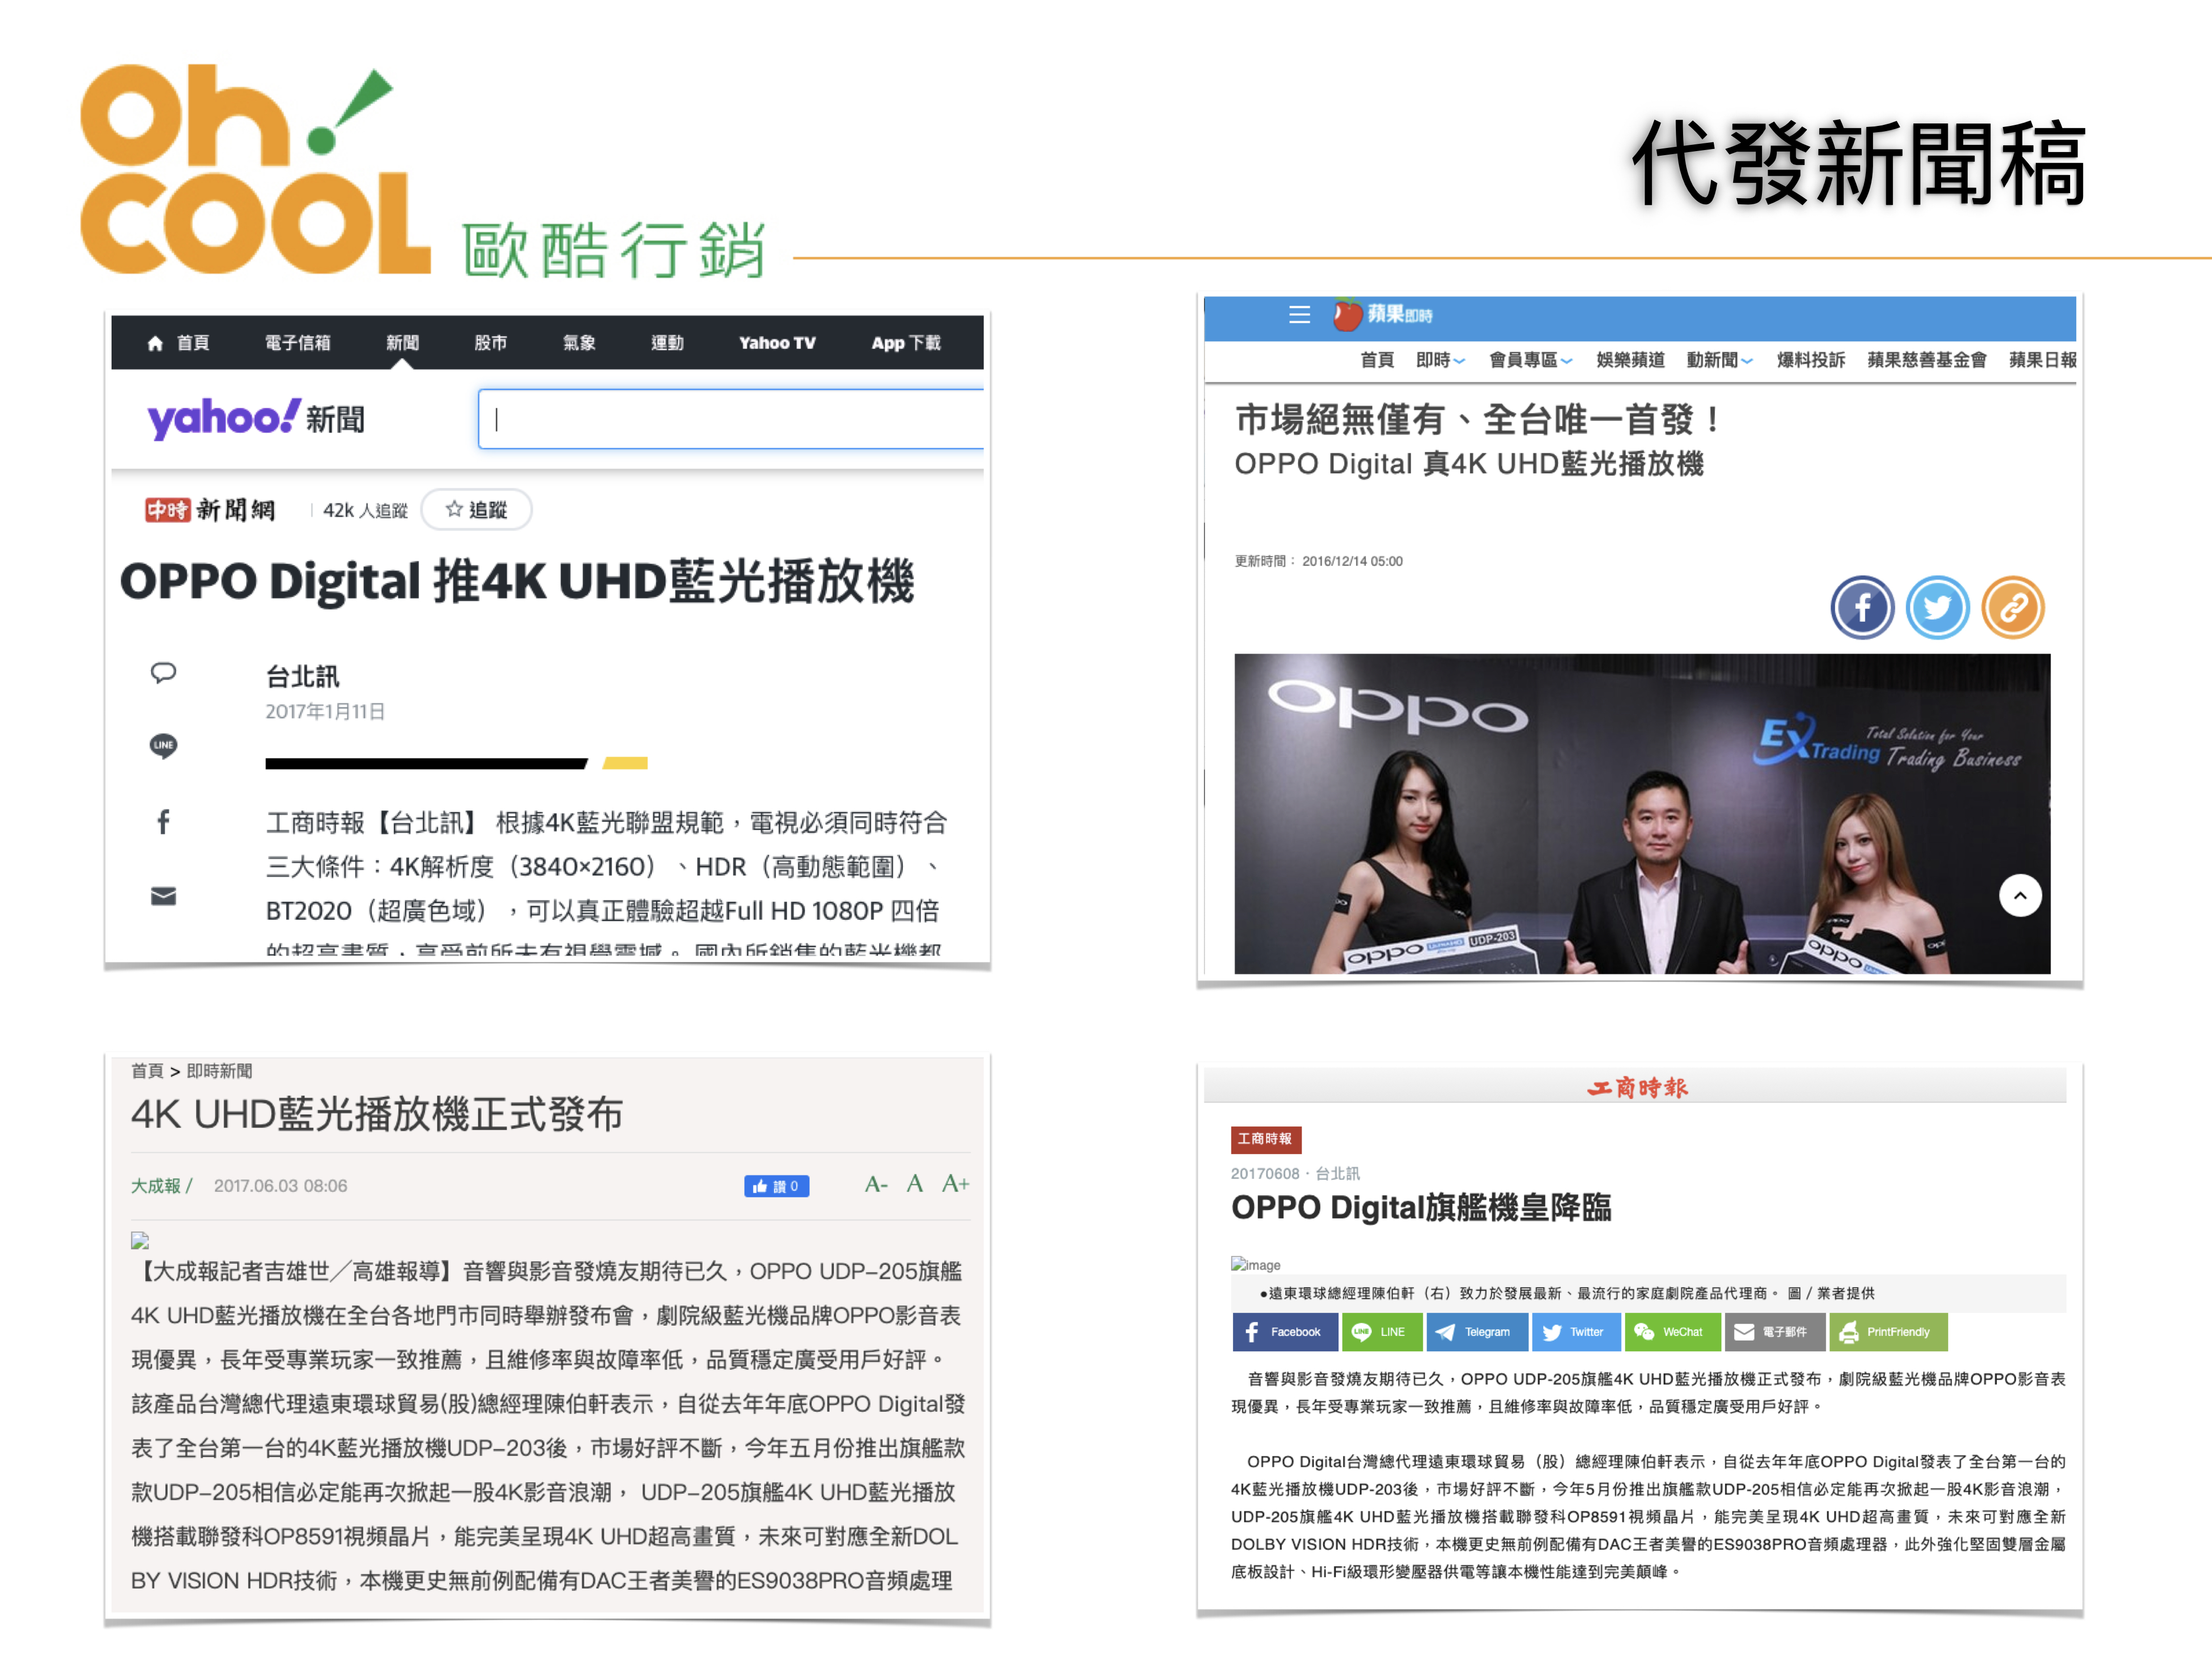The width and height of the screenshot is (2212, 1659).
Task: Toggle the 追蹤 star follow button
Action: (476, 510)
